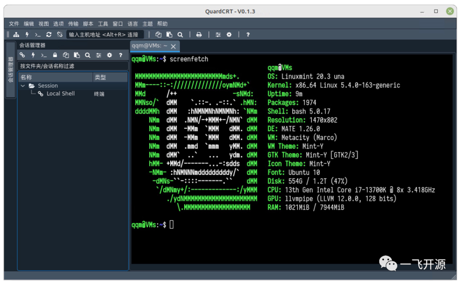Click the 名称 column header
Viewport: 461px width, 285px height.
[55, 77]
